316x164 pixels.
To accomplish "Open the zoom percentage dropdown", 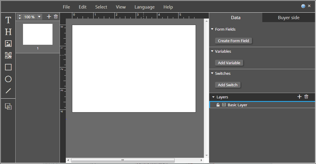I will 39,17.
